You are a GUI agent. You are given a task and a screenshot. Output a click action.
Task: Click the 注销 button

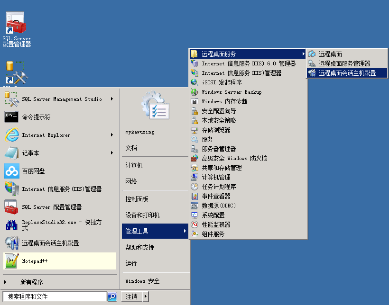[131, 296]
